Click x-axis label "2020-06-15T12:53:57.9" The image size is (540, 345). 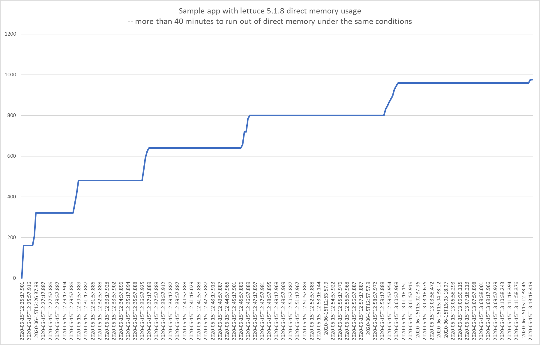tap(326, 308)
